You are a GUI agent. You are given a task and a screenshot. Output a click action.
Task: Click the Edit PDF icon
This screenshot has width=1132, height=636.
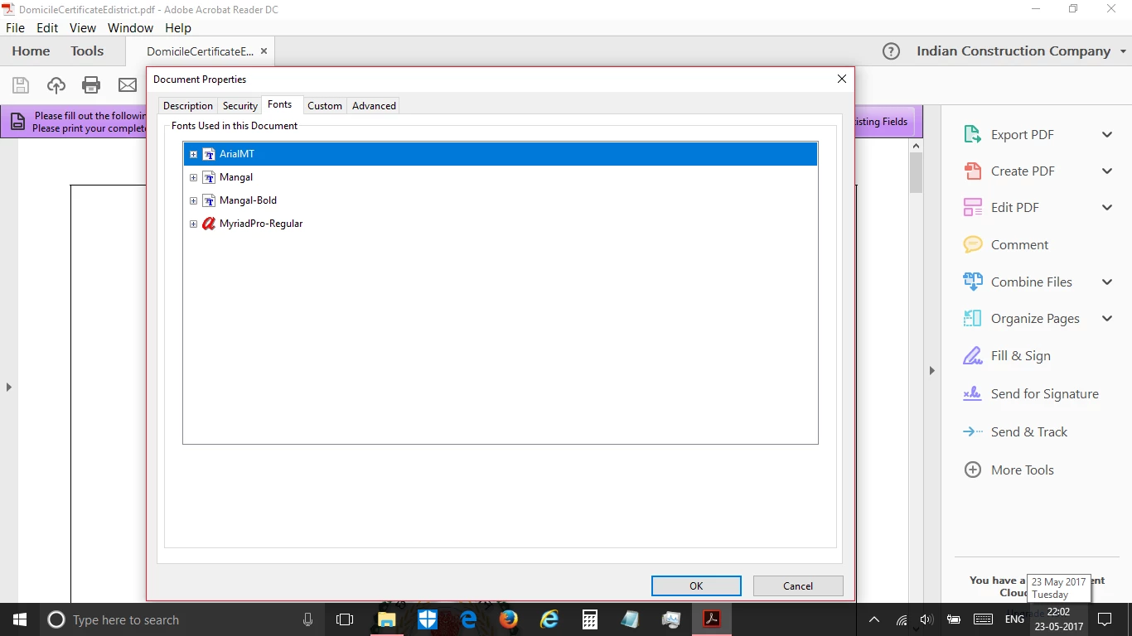pos(972,207)
